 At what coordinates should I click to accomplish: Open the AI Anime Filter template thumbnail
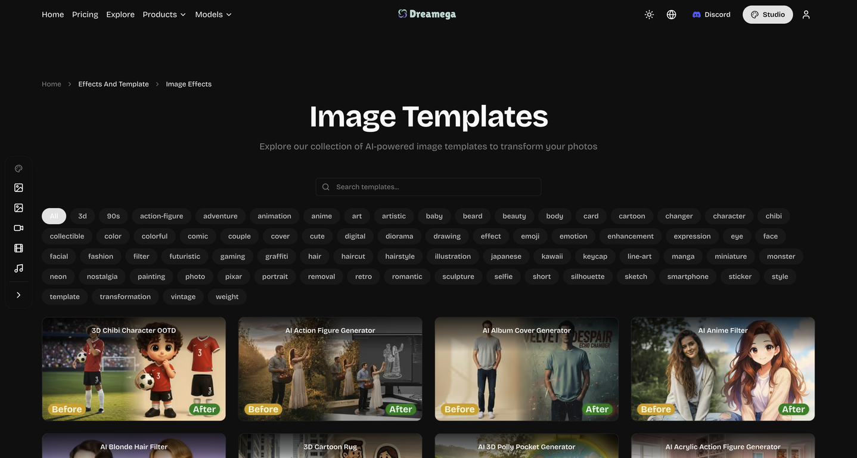[x=722, y=370]
